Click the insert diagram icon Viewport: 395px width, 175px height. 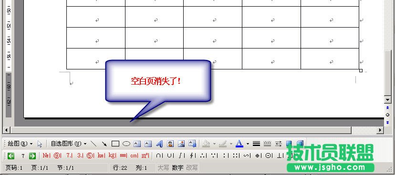pyautogui.click(x=192, y=144)
